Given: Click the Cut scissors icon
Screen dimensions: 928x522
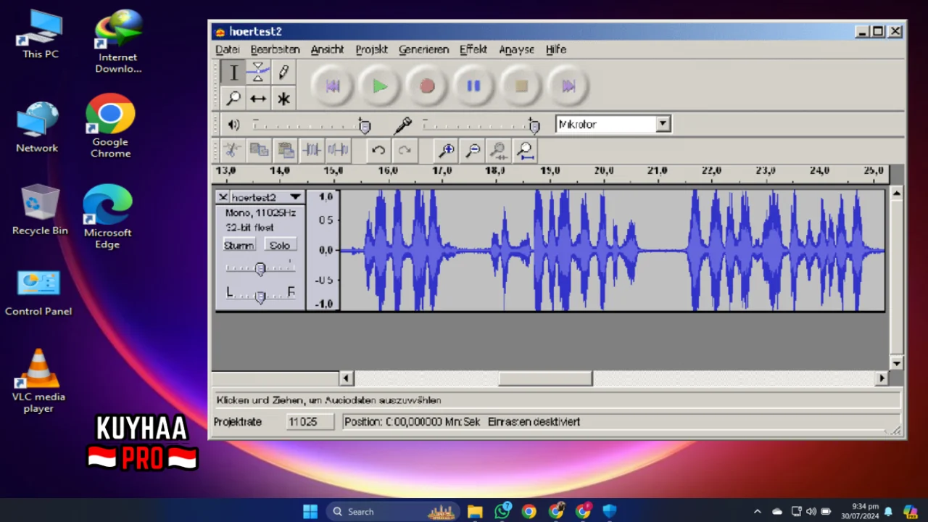Looking at the screenshot, I should [x=232, y=150].
